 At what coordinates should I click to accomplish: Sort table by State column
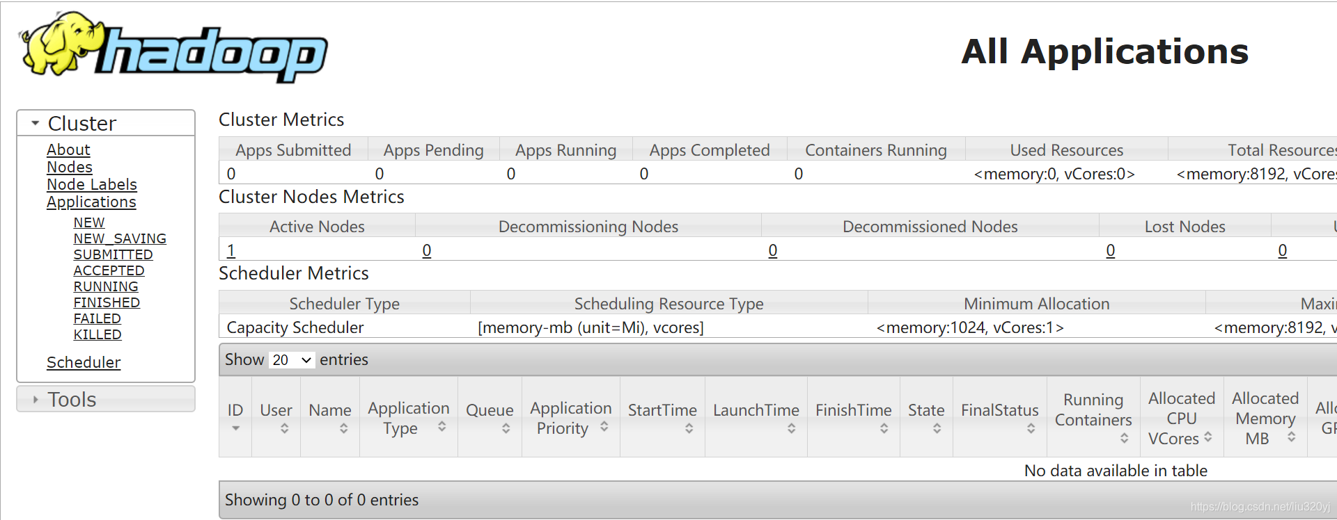pyautogui.click(x=926, y=416)
